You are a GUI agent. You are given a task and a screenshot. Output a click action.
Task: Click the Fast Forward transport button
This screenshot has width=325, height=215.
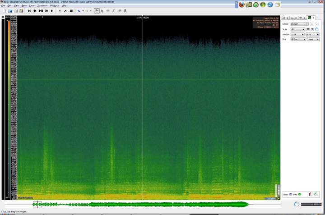46,11
